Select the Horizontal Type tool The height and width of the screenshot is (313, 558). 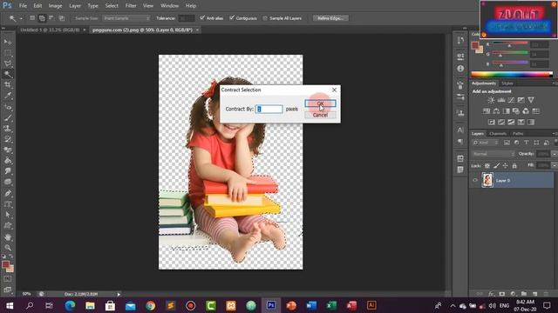(x=8, y=204)
